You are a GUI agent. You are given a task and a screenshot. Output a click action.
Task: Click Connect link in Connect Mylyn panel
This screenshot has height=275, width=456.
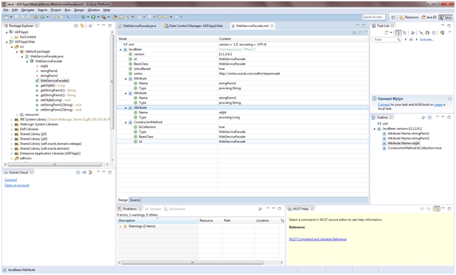pyautogui.click(x=384, y=104)
